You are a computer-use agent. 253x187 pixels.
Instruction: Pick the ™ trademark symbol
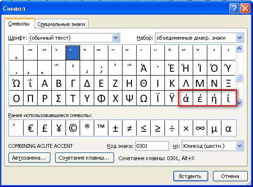pyautogui.click(x=101, y=128)
